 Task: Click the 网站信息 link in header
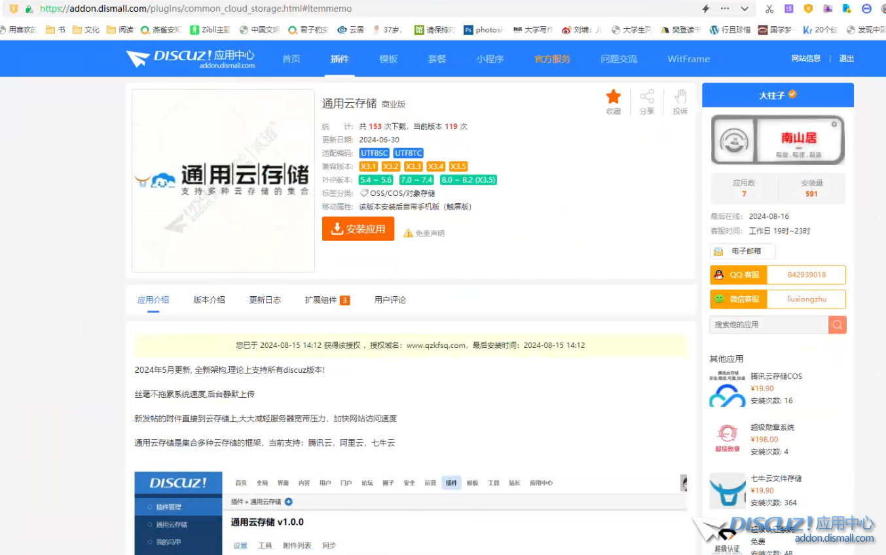click(x=806, y=58)
